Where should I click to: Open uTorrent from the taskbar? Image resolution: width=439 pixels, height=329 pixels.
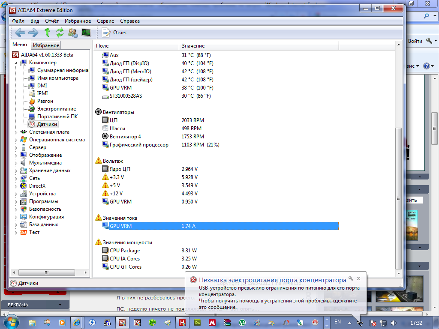click(242, 323)
